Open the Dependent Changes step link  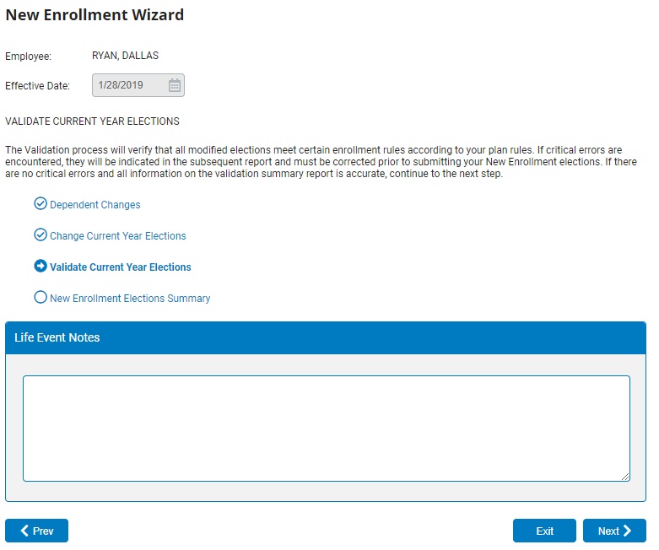tap(95, 205)
